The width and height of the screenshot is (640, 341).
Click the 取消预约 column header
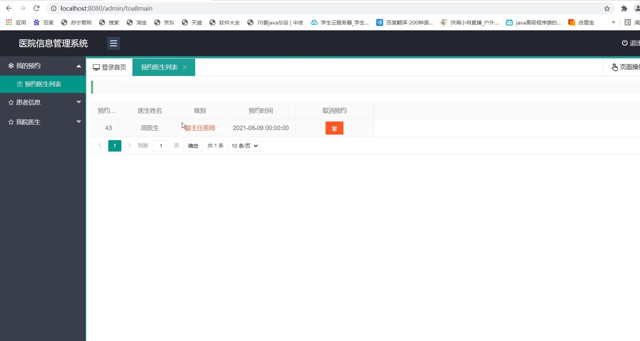[x=334, y=111]
